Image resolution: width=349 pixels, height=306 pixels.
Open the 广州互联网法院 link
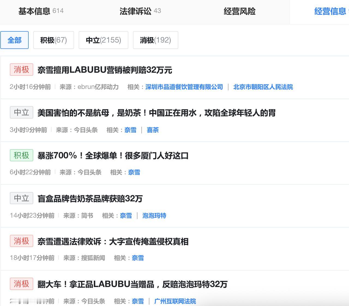coord(175,301)
